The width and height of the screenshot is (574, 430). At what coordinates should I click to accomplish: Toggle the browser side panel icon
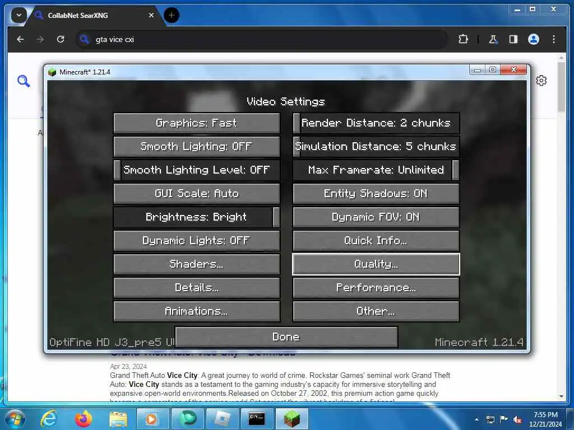(513, 39)
